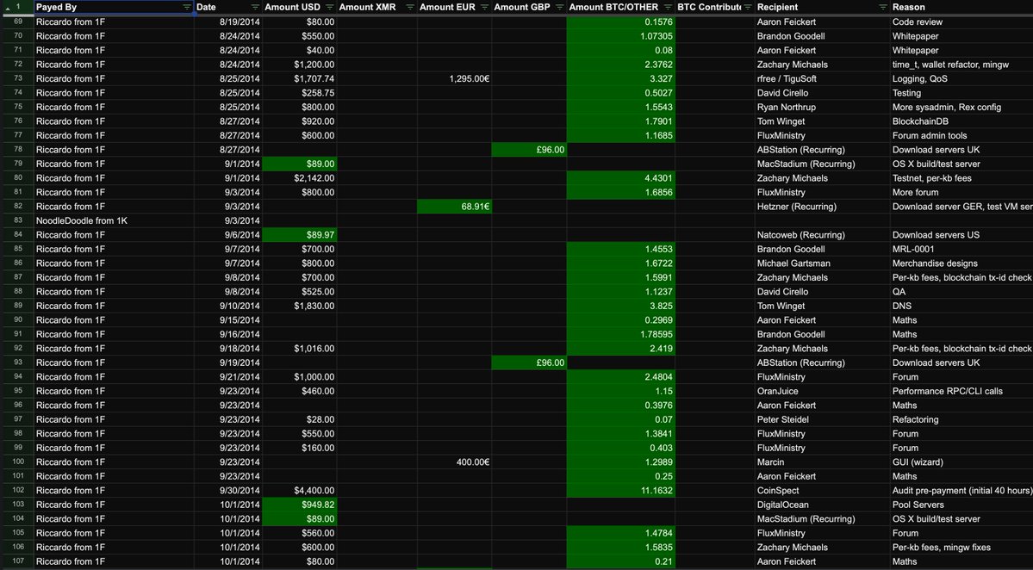Select the DNS reason cell
The height and width of the screenshot is (570, 1033).
(x=961, y=306)
